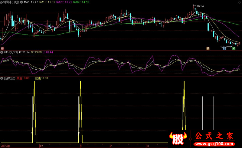Click the 12 month marker on timeline
The height and width of the screenshot is (148, 242).
(41, 146)
